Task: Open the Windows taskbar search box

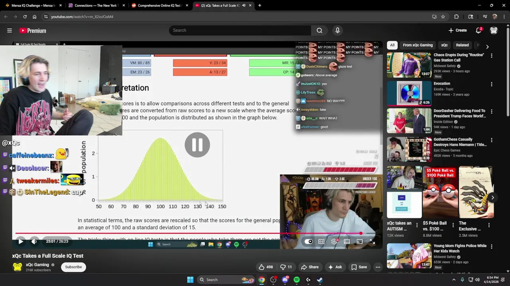Action: tap(226, 280)
